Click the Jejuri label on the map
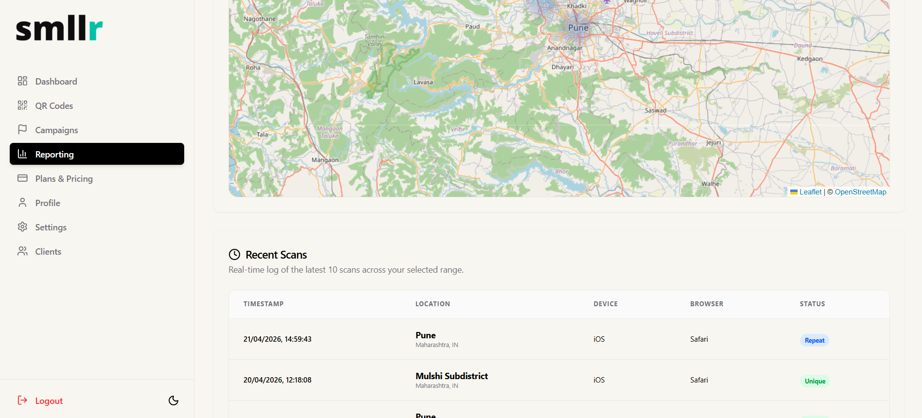 click(x=713, y=142)
